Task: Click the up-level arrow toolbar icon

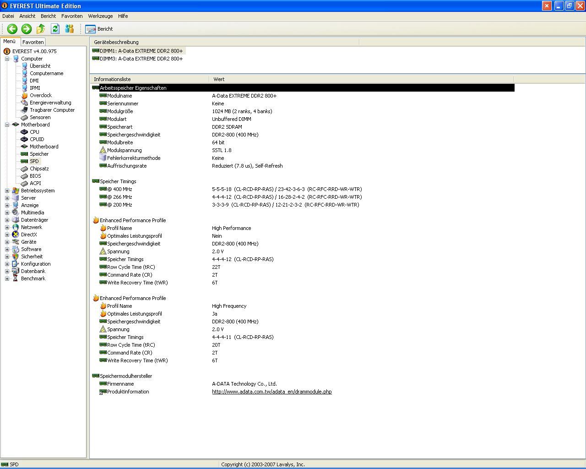Action: click(41, 29)
